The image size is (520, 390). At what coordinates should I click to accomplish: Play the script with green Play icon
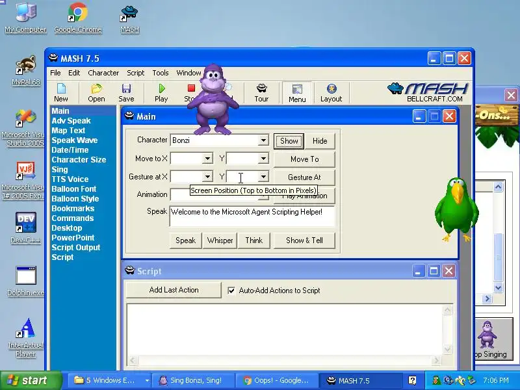pos(161,92)
